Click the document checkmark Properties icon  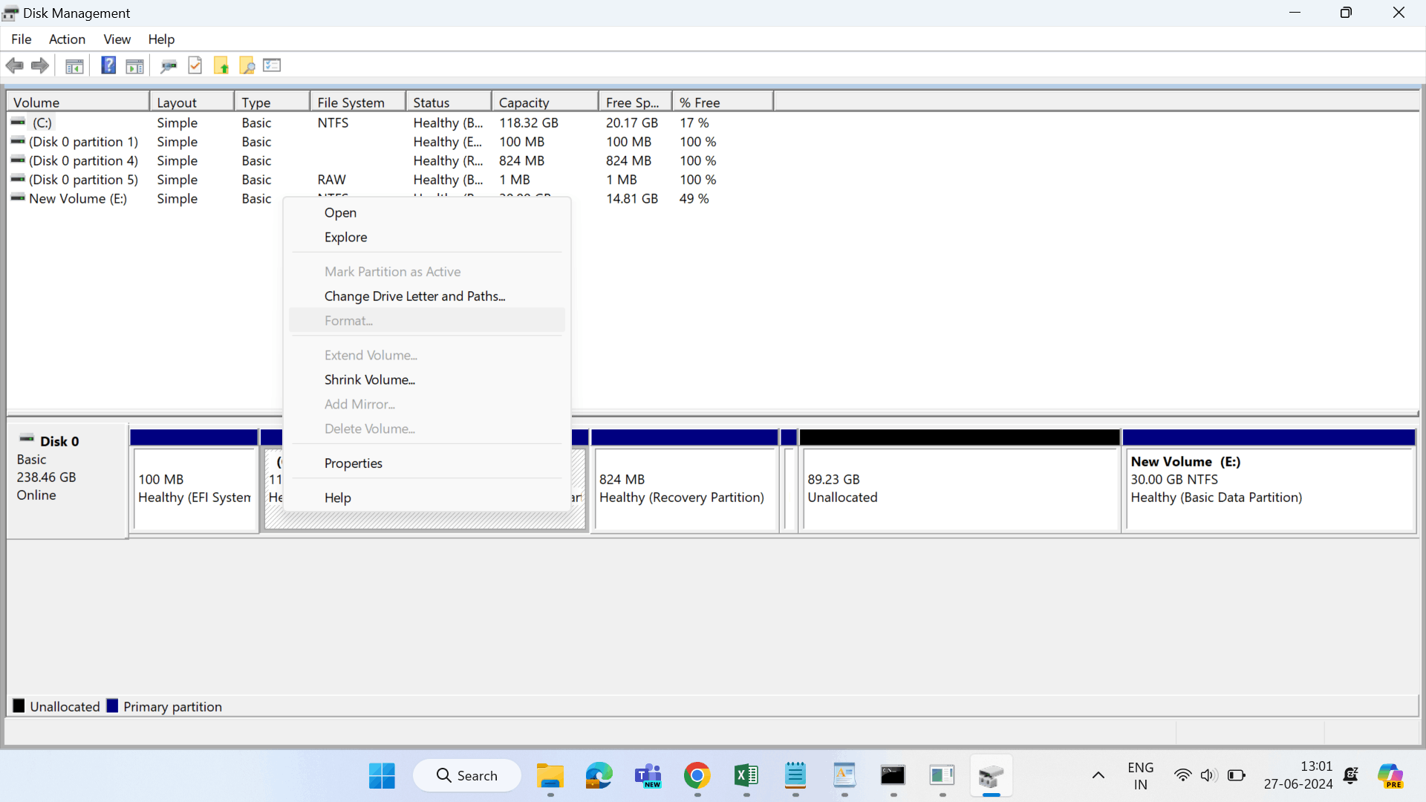click(195, 65)
